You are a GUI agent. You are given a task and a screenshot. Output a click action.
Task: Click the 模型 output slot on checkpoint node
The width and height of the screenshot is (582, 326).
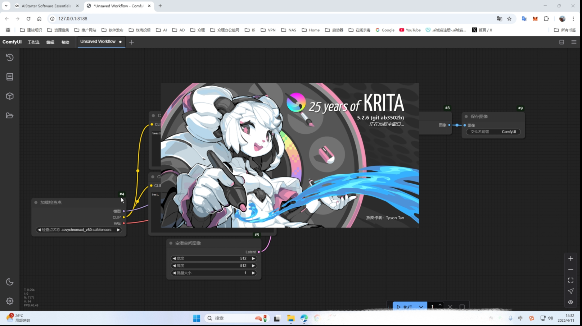coord(124,211)
